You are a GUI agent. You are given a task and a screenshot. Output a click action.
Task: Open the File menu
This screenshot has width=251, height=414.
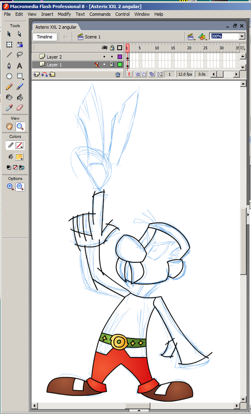[7, 14]
